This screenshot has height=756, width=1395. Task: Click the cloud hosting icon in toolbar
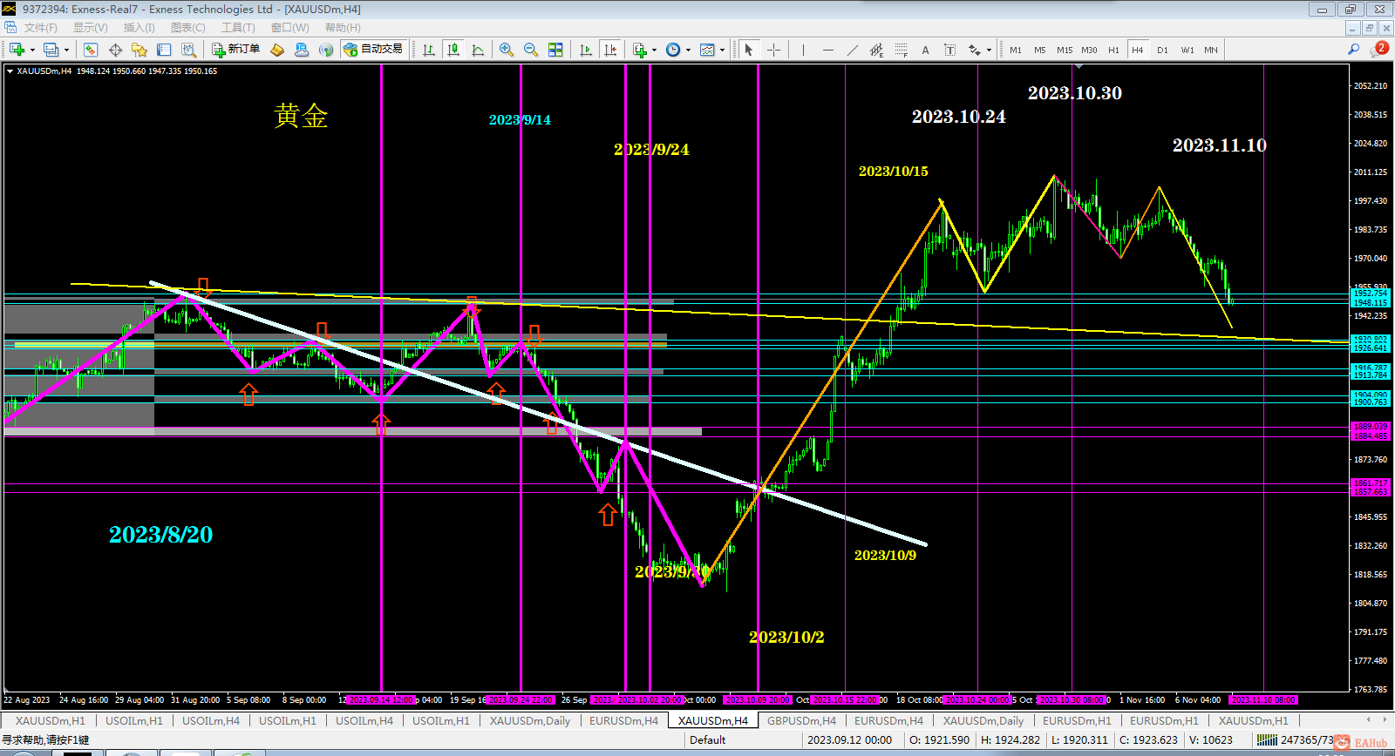tap(302, 50)
